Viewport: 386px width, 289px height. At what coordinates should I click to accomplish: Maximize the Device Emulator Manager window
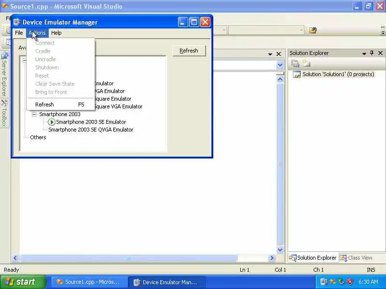194,22
